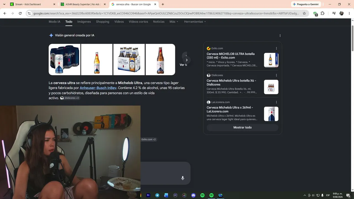354x199 pixels.
Task: Expand the tab search dropdown
Action: pyautogui.click(x=4, y=4)
